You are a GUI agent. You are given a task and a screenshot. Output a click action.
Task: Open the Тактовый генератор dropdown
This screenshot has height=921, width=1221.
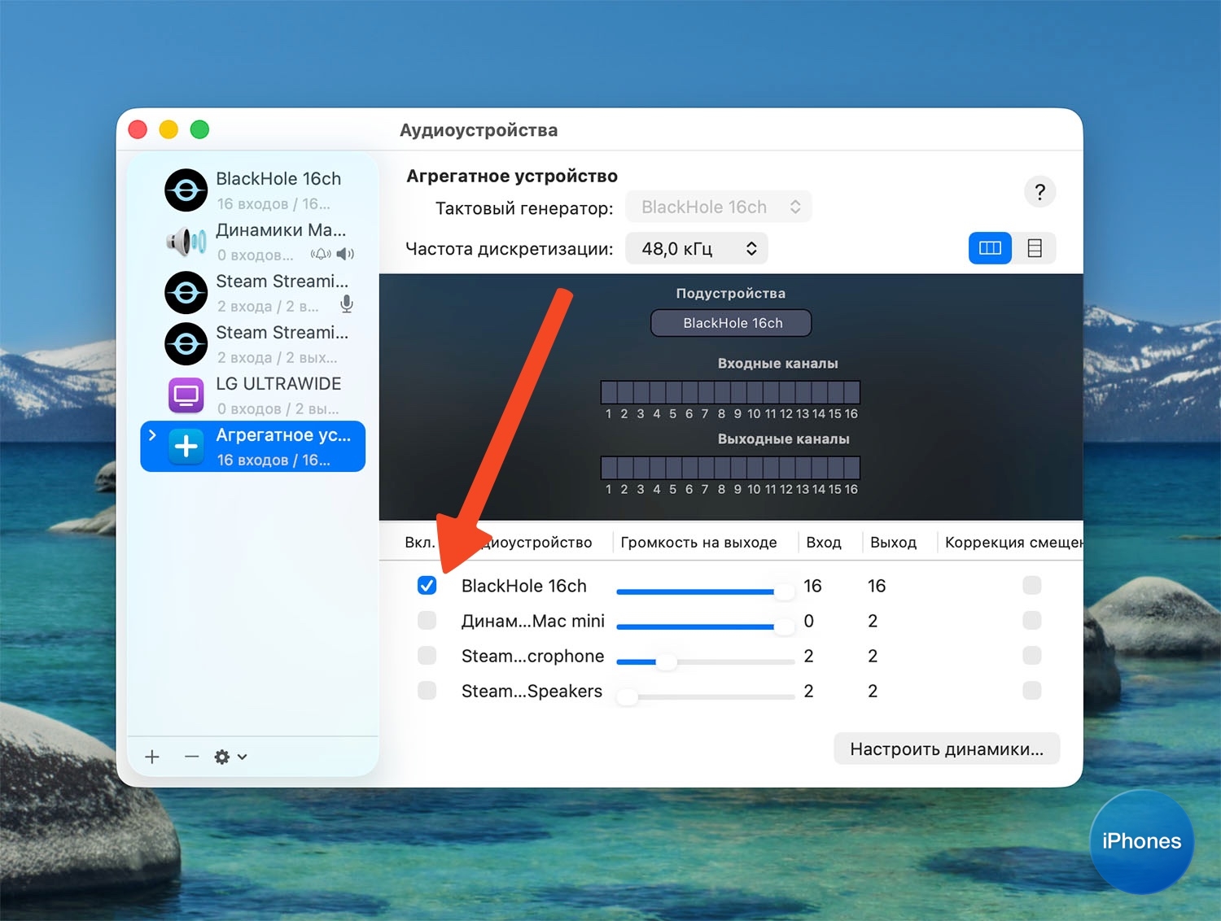pyautogui.click(x=718, y=207)
